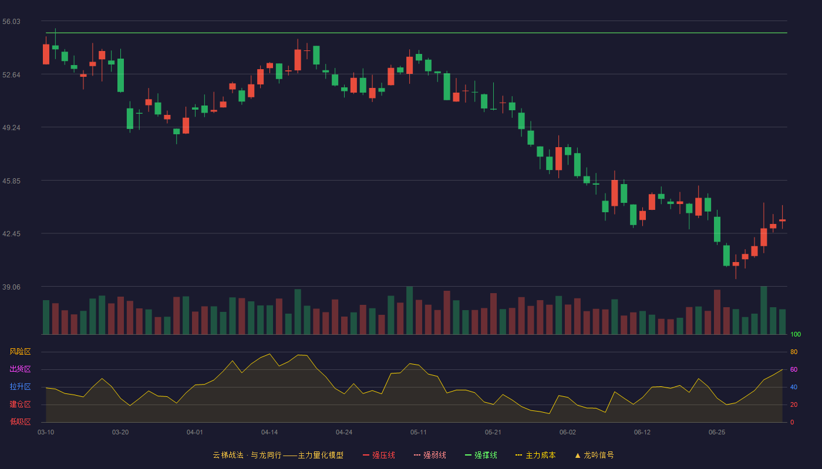The image size is (822, 469).
Task: Click the blue 40 indicator scale value
Action: [794, 388]
